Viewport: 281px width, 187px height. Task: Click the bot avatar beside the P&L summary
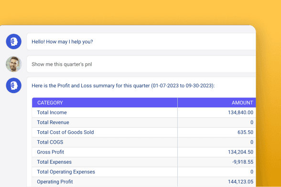click(x=13, y=85)
